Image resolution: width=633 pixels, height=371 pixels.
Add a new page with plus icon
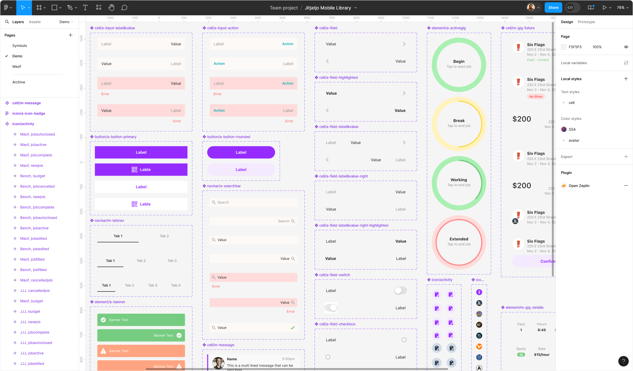(x=70, y=35)
